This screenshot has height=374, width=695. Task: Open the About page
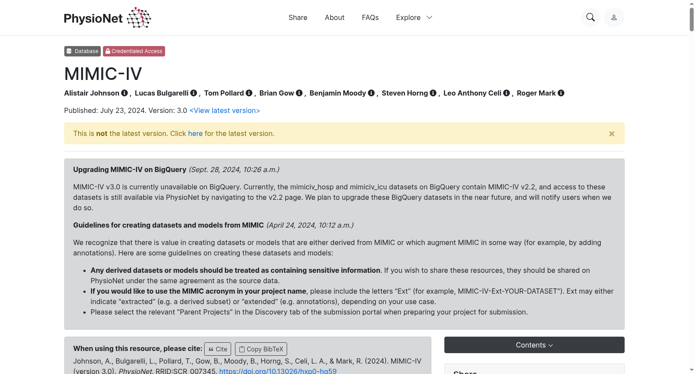(334, 17)
